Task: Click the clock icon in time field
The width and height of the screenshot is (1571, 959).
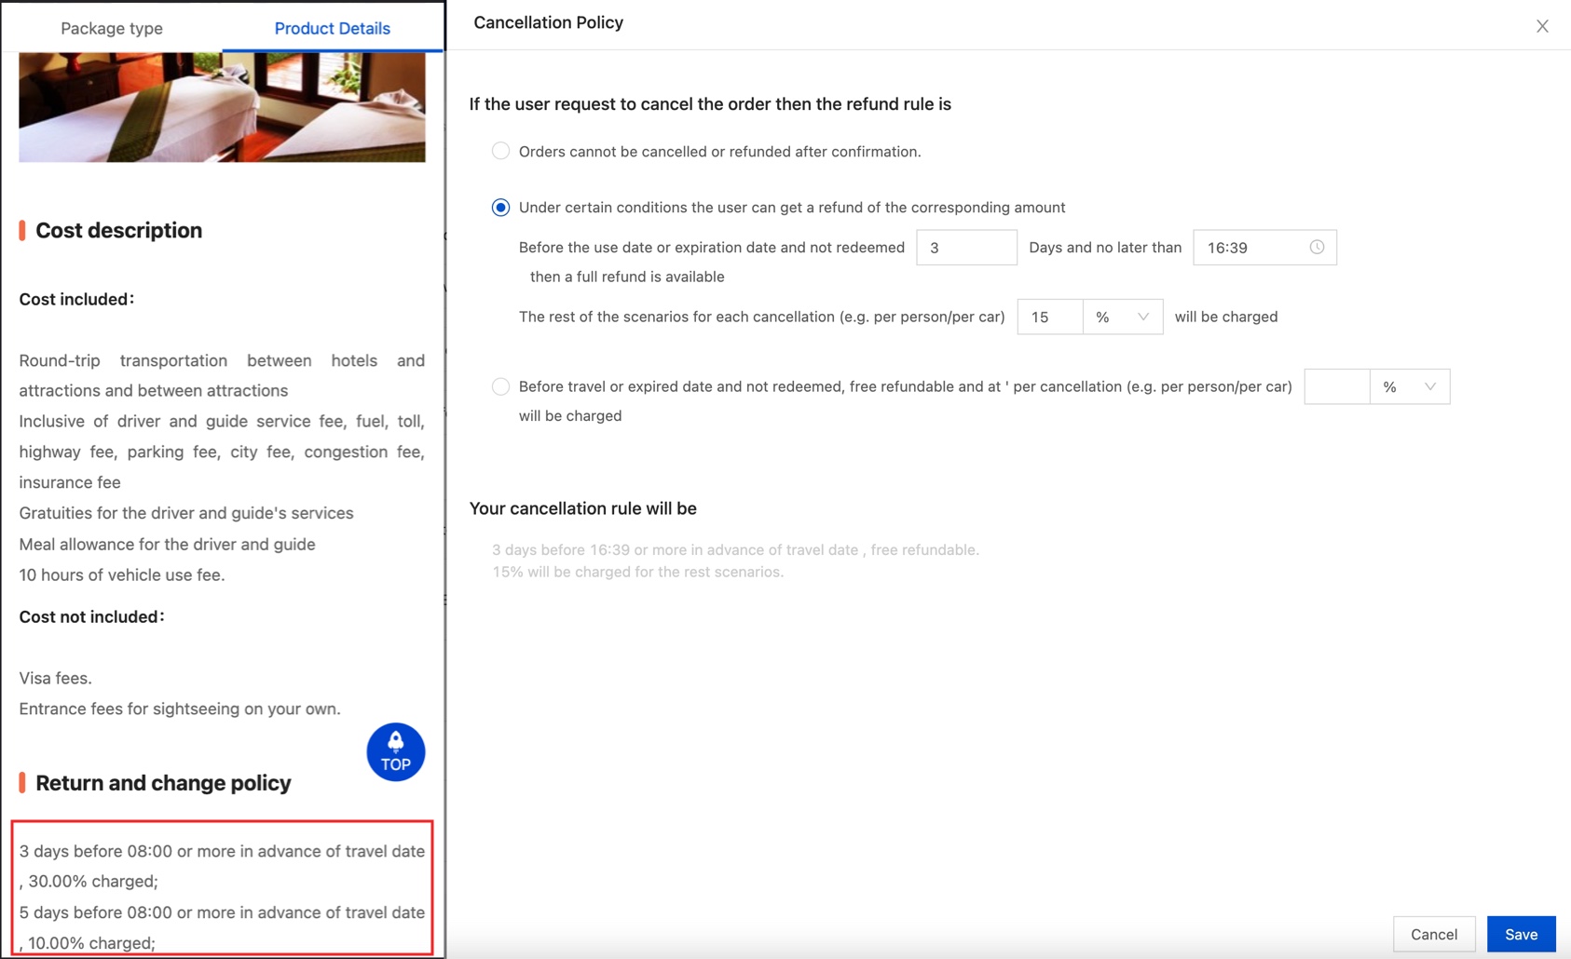Action: (x=1316, y=248)
